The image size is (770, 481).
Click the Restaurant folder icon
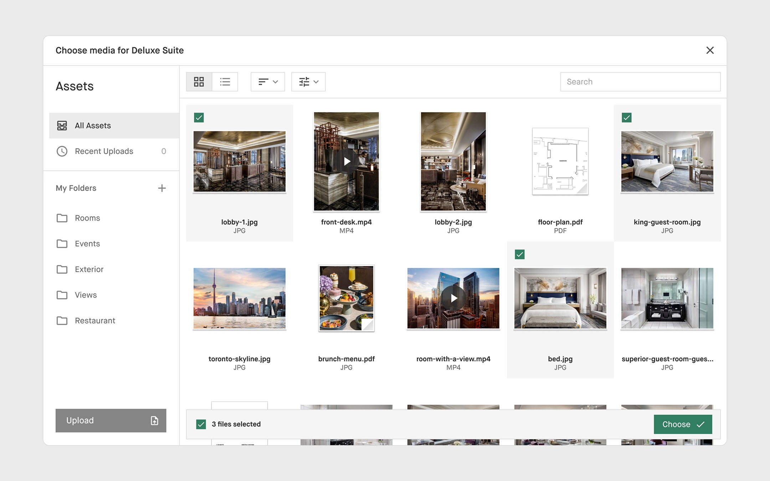coord(62,321)
